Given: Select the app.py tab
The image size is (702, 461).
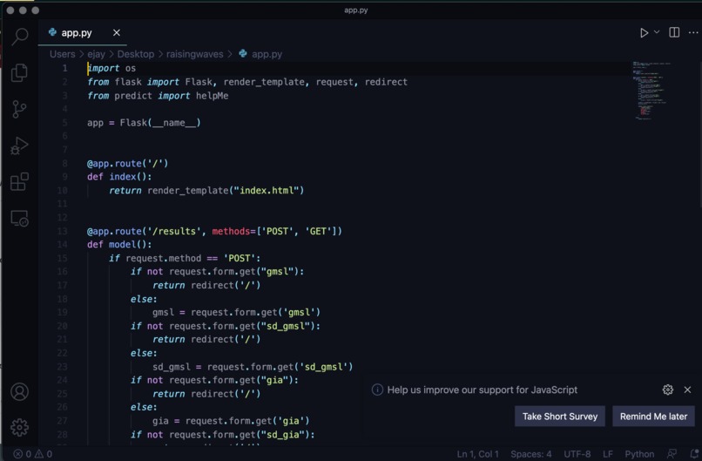Looking at the screenshot, I should pos(83,33).
